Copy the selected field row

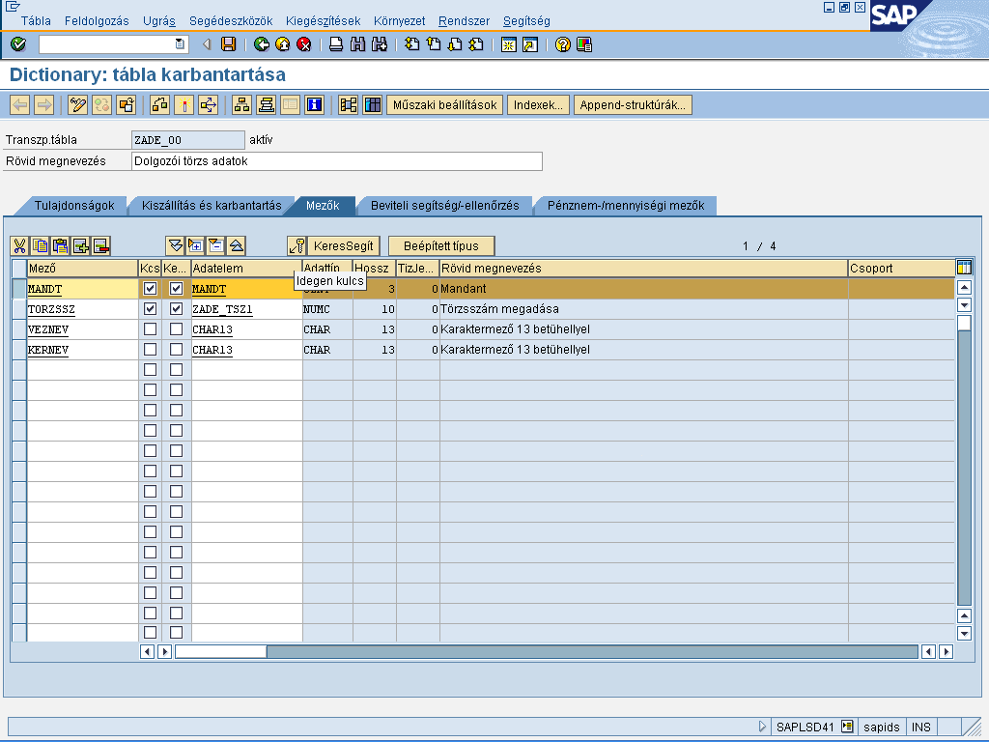(40, 245)
